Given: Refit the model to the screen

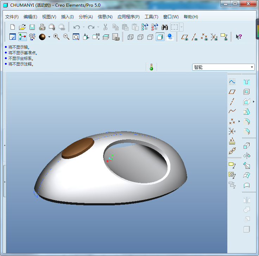Looking at the screenshot, I should (76, 37).
